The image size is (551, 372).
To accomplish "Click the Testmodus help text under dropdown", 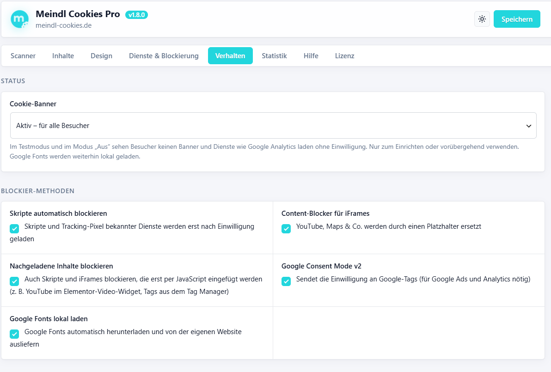I will coord(264,152).
